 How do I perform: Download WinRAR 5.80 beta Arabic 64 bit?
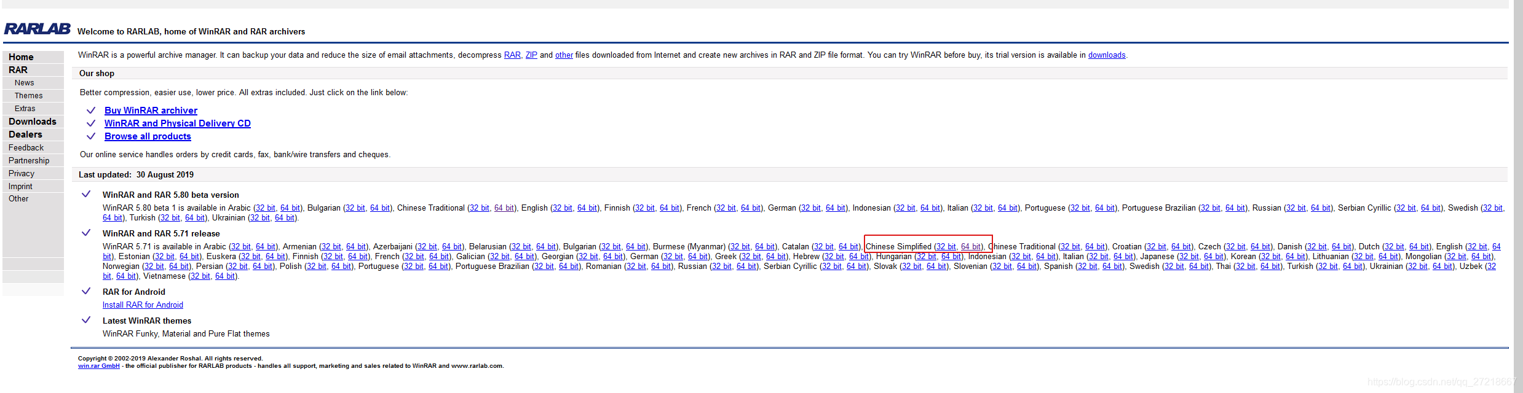(x=290, y=208)
